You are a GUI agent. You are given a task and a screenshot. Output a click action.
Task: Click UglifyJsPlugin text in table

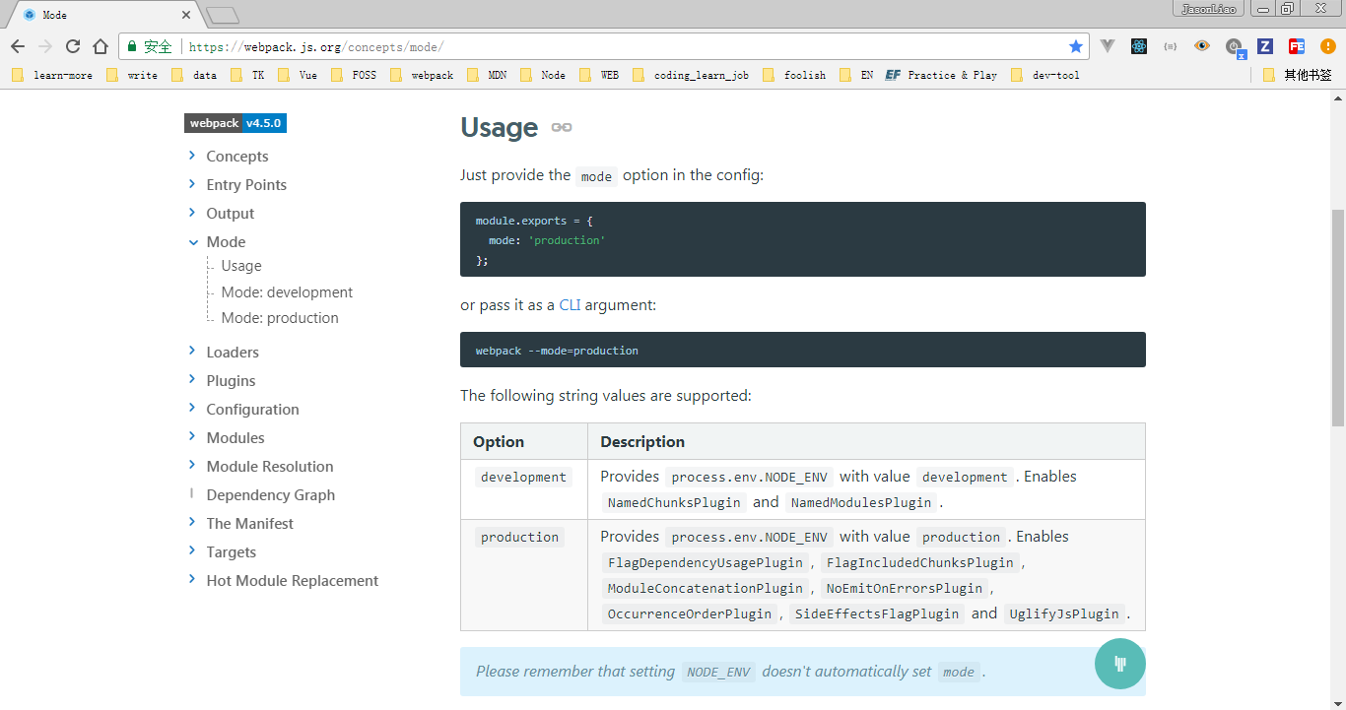click(x=1063, y=613)
